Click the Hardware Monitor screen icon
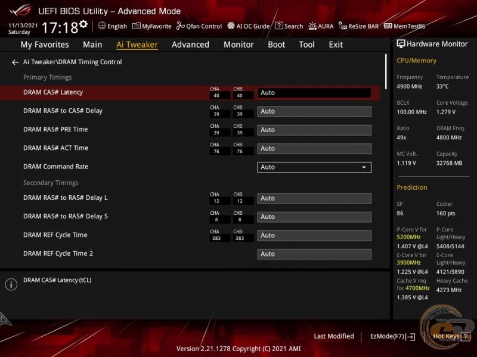Screen dimensions: 477x357 (401, 44)
